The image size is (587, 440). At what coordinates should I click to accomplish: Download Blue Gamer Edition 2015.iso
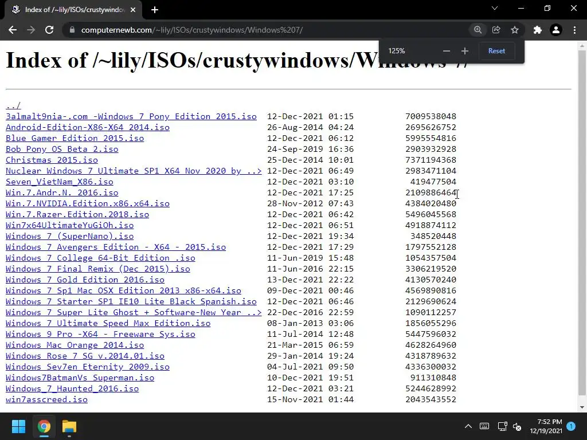tap(75, 138)
